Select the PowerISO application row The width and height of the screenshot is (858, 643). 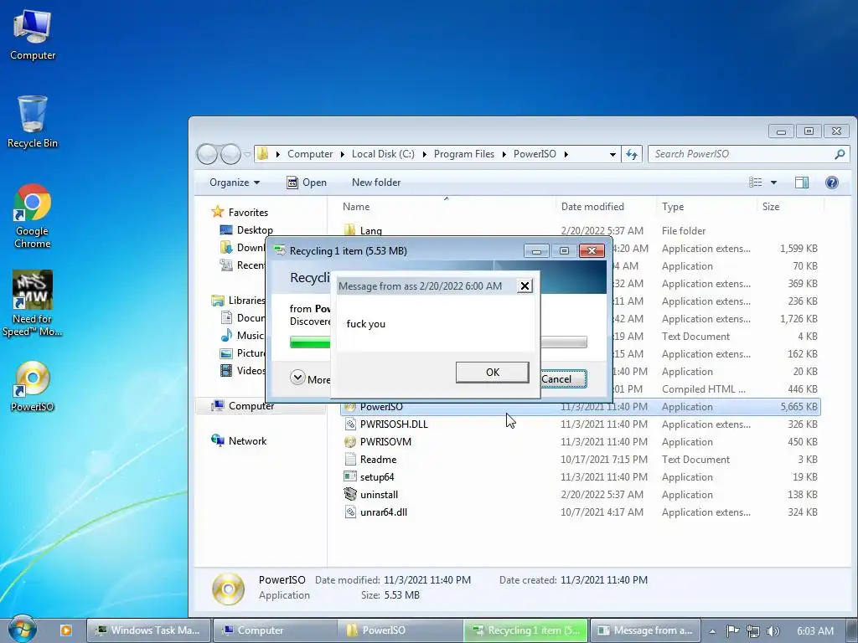[x=580, y=407]
